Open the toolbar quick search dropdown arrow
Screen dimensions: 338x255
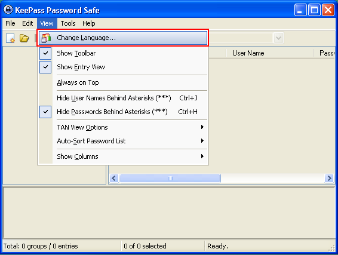(278, 38)
